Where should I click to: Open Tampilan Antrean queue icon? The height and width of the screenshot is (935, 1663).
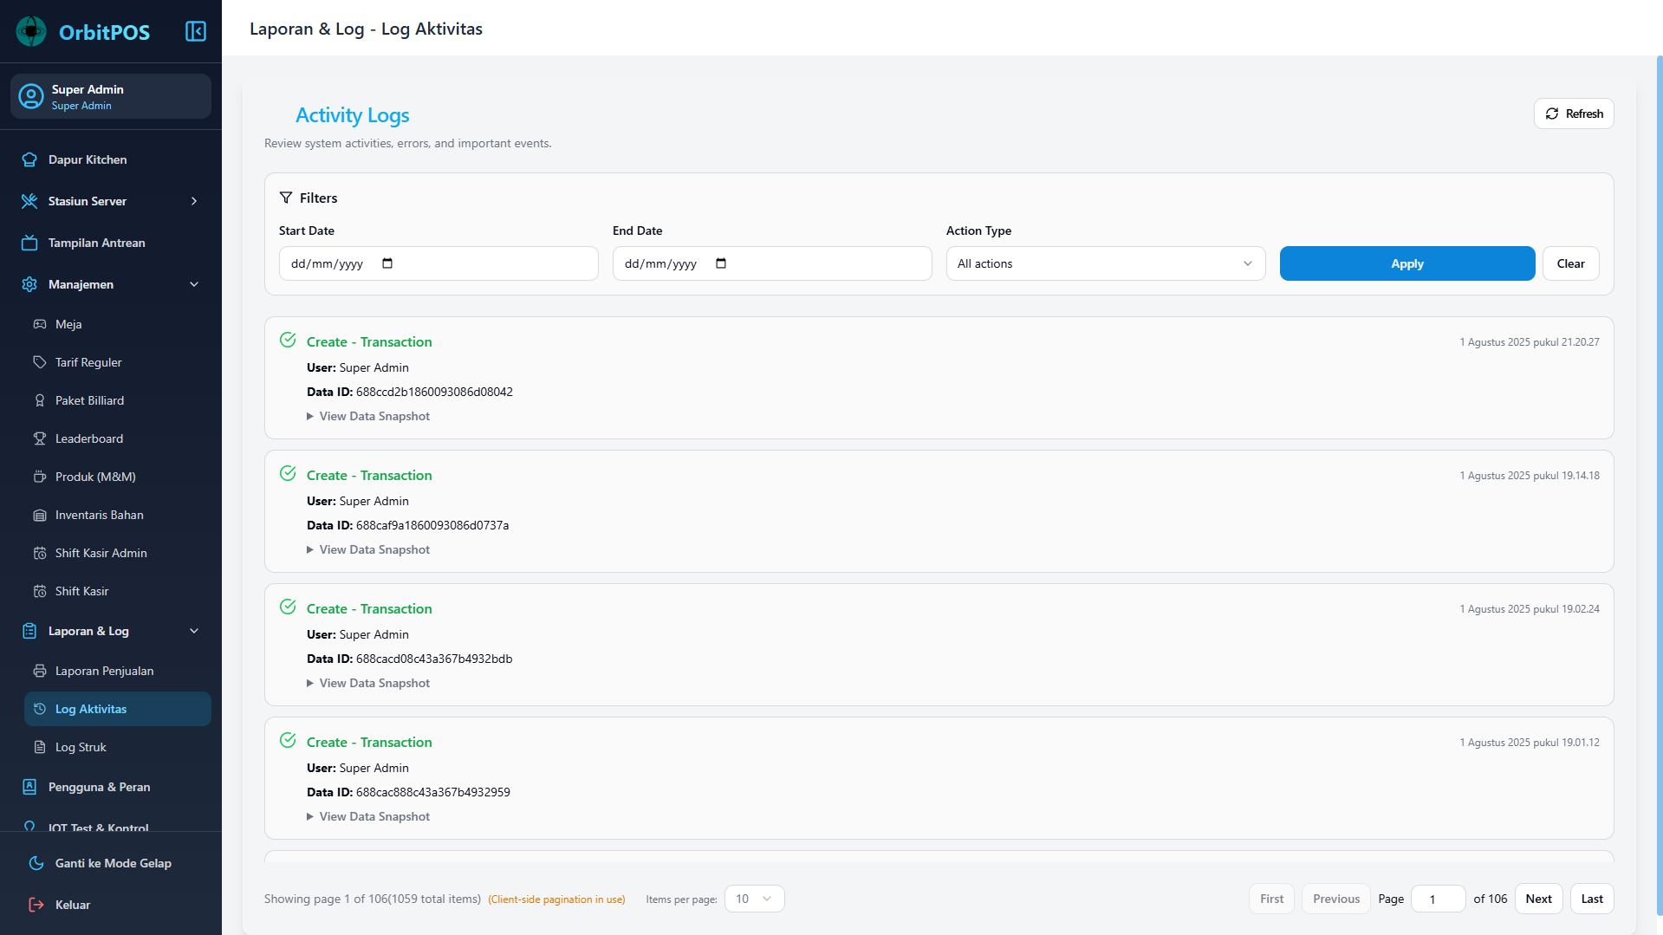30,243
